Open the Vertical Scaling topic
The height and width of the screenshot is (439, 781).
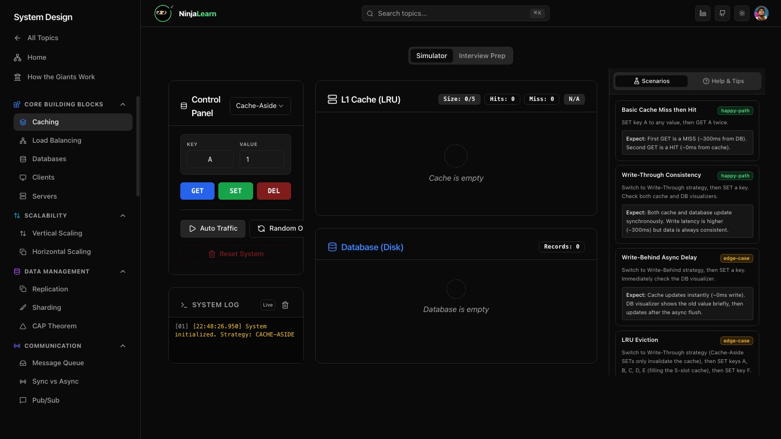click(73, 233)
